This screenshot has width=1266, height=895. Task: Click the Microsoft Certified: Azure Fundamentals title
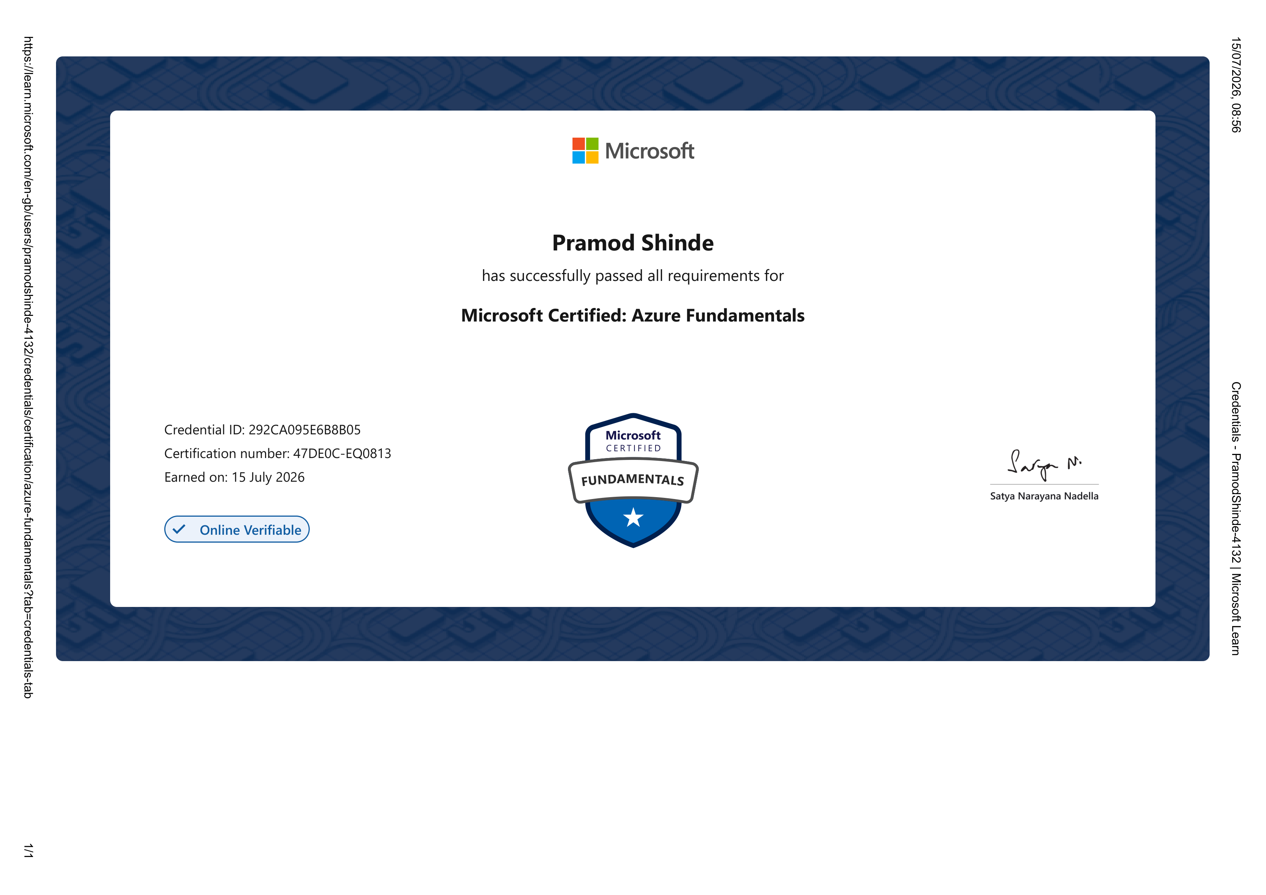[633, 316]
